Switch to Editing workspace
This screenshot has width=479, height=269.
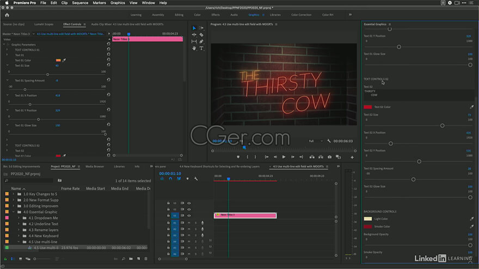(179, 15)
